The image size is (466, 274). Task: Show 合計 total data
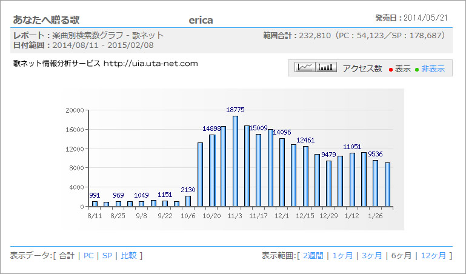coord(66,256)
